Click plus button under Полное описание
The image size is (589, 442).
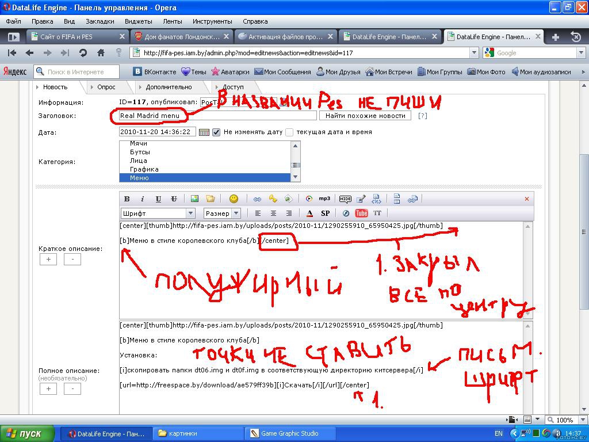(48, 389)
